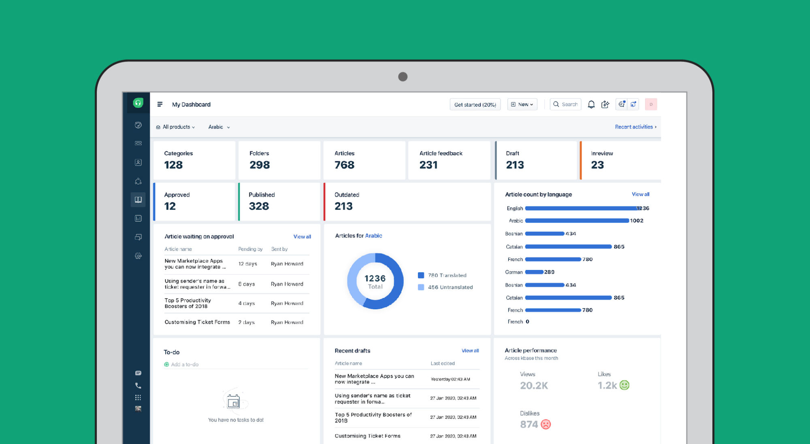Click the empty to-do calendar illustration
The height and width of the screenshot is (444, 810).
click(234, 402)
